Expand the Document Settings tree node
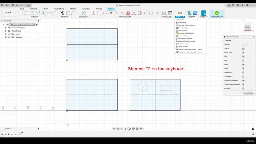The image size is (256, 144). tap(6, 28)
